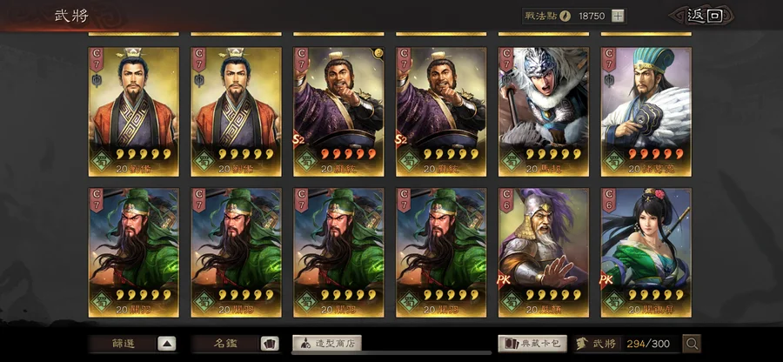Click the 返回 back button
Screen dimensions: 783x362
703,16
